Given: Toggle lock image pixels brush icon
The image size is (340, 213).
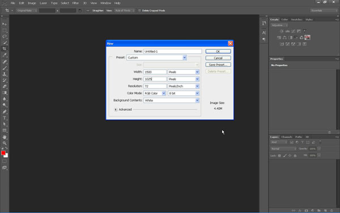Looking at the screenshot, I should click(284, 156).
